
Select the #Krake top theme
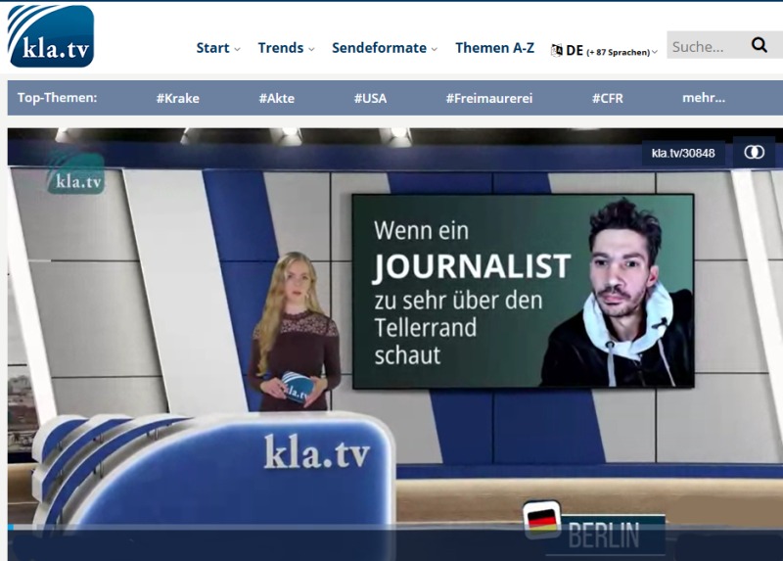(177, 98)
